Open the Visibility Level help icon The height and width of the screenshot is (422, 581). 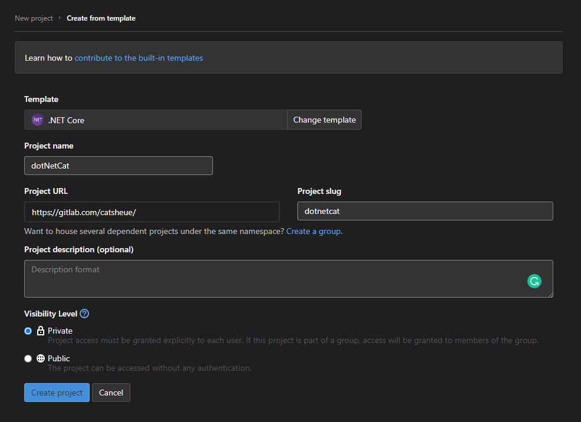(x=84, y=314)
